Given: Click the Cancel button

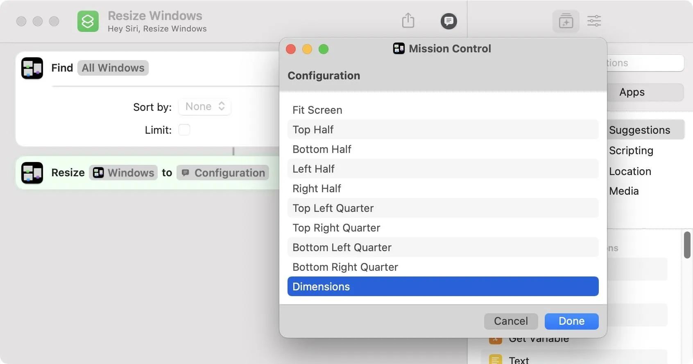Looking at the screenshot, I should [x=511, y=321].
